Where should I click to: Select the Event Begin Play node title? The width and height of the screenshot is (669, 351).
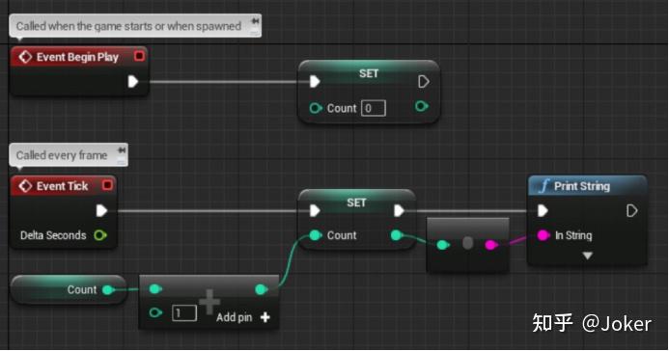(x=77, y=57)
